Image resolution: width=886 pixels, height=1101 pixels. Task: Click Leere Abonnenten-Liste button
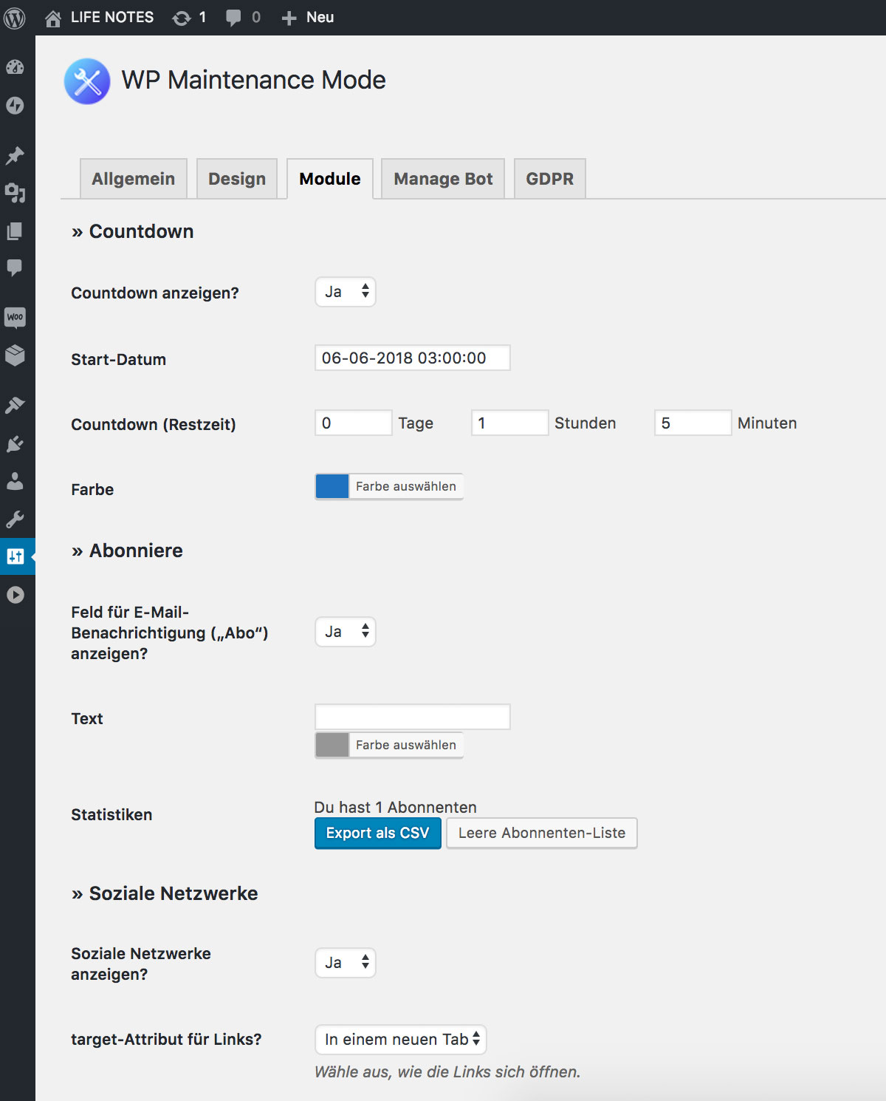coord(542,834)
